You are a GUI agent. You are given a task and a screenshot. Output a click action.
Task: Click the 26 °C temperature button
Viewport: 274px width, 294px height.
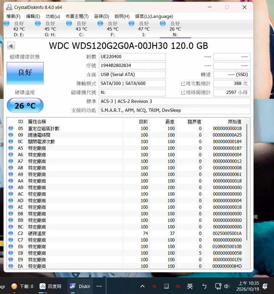click(25, 105)
